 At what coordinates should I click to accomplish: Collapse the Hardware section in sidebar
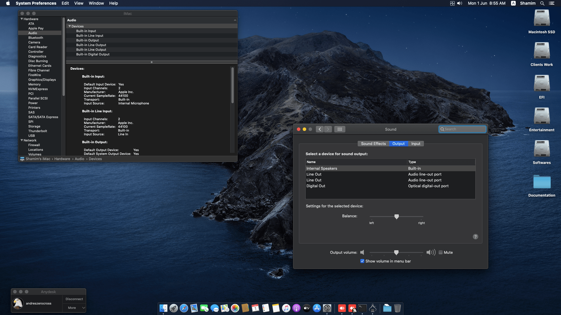[x=22, y=19]
